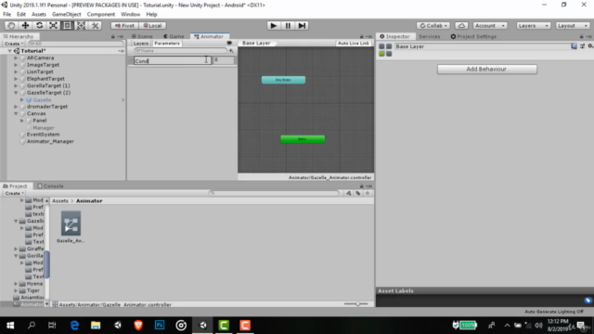
Task: Open File Explorer from the taskbar
Action: pos(96,326)
